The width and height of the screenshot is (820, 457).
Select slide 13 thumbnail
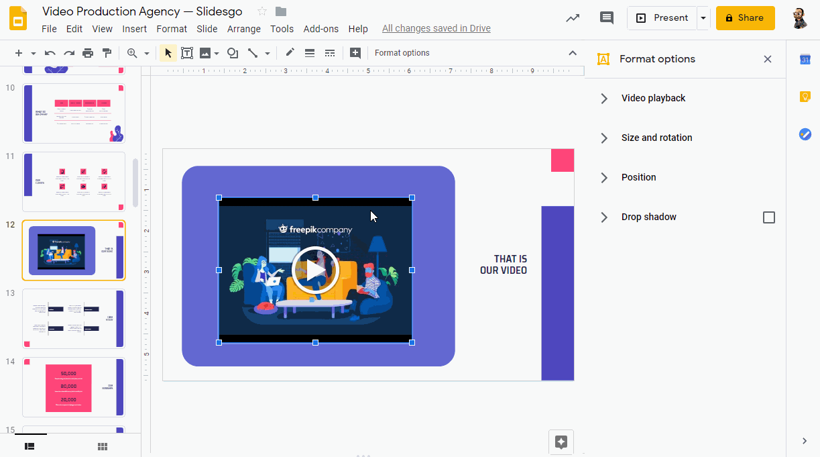point(74,319)
